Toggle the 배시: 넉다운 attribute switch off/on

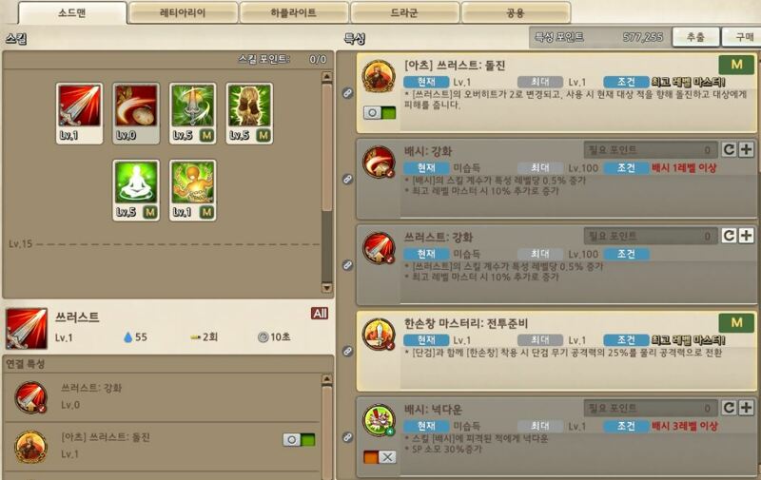pos(380,457)
